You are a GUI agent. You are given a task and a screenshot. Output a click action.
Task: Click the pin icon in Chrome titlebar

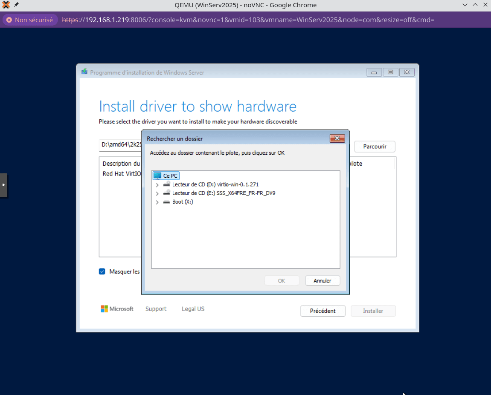[x=16, y=5]
